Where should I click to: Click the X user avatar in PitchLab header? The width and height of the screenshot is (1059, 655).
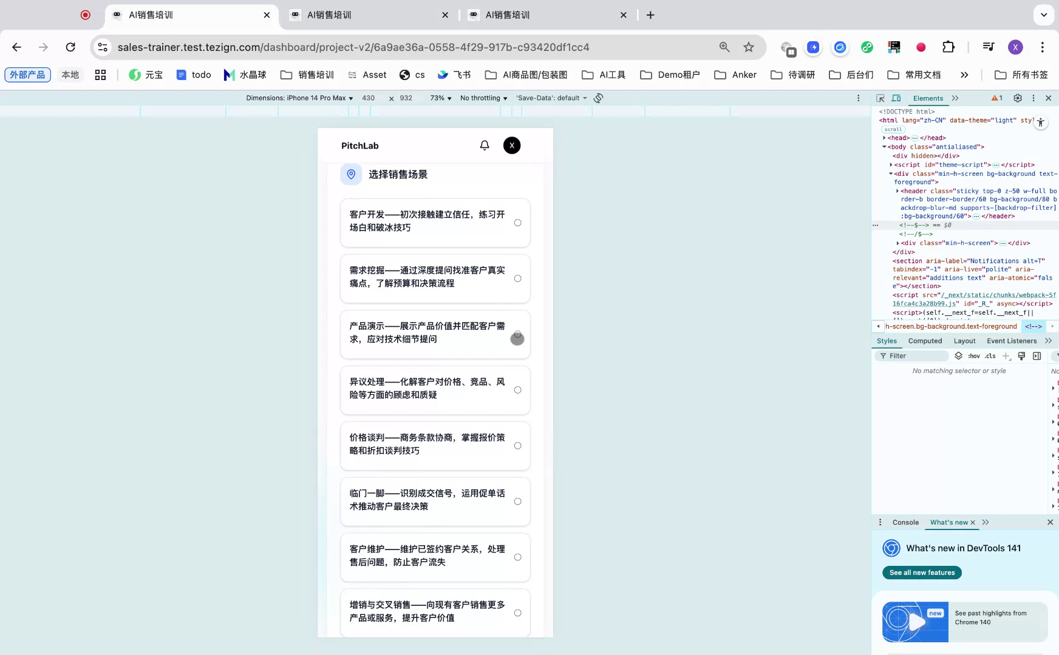(511, 146)
